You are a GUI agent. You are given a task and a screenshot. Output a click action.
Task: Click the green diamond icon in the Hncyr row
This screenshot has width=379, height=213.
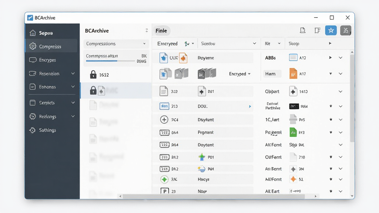click(164, 179)
